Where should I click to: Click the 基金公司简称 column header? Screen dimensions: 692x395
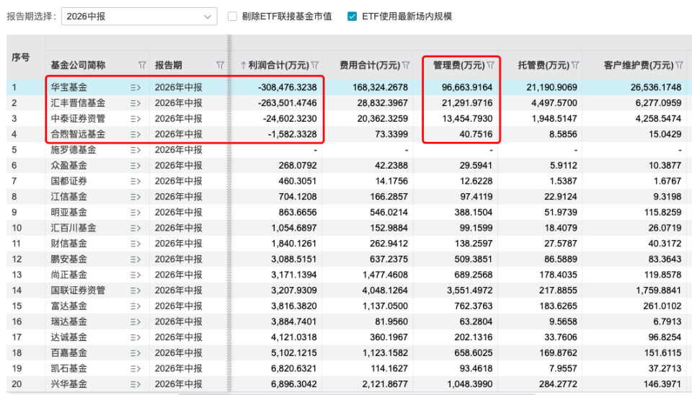click(x=78, y=66)
